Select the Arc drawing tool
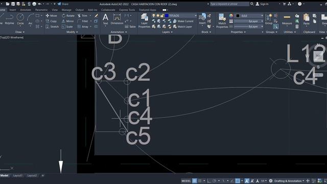Image resolution: width=327 pixels, height=184 pixels. point(31,19)
